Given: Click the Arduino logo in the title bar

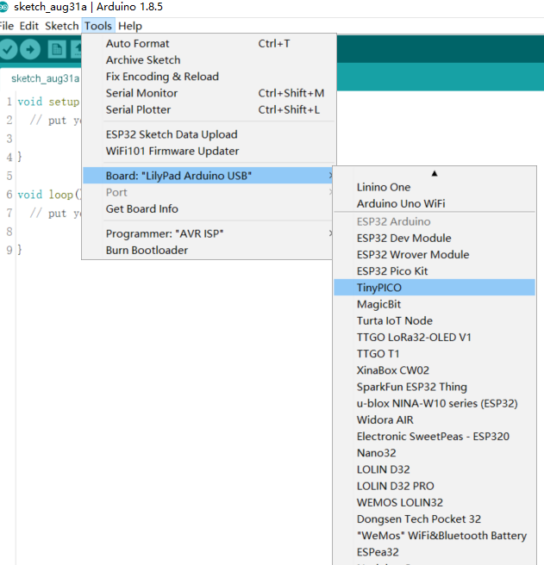Looking at the screenshot, I should click(x=3, y=7).
